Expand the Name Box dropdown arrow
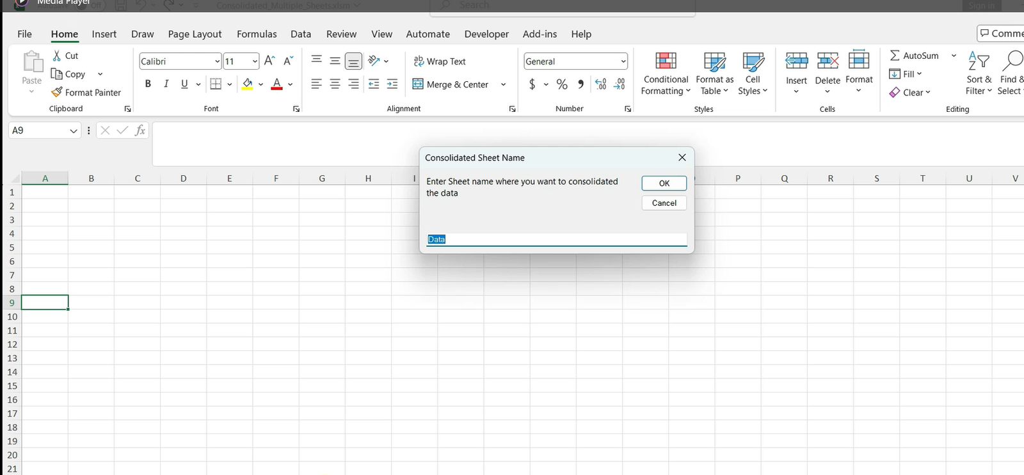 coord(74,130)
